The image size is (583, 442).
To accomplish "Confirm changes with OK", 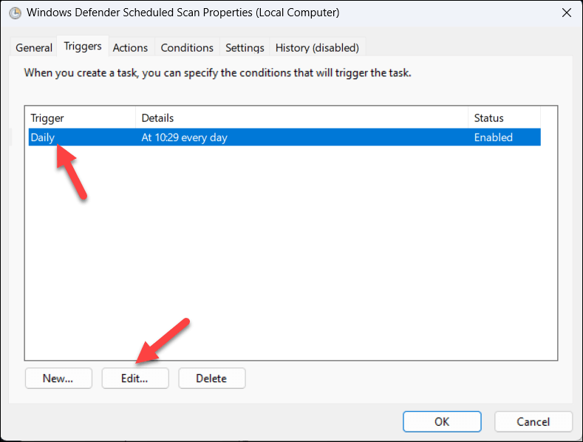I will (x=442, y=422).
